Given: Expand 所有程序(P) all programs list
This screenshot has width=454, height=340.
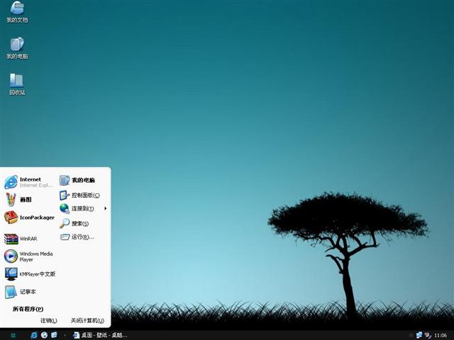Looking at the screenshot, I should coord(28,309).
